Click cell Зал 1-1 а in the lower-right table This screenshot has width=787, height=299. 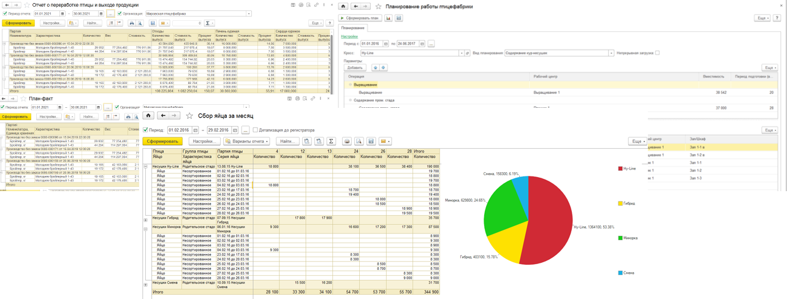[699, 147]
